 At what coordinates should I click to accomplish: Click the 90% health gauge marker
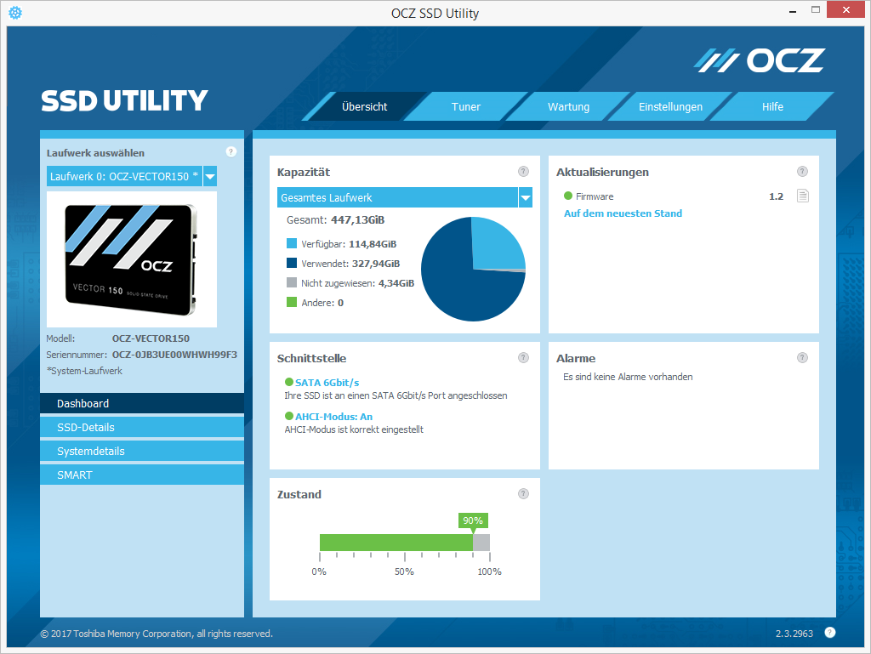[x=473, y=520]
